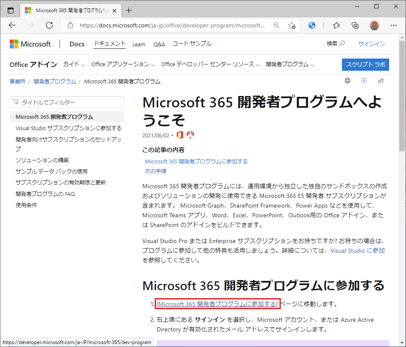Select the Q&A menu item
406x347 pixels.
[x=159, y=44]
